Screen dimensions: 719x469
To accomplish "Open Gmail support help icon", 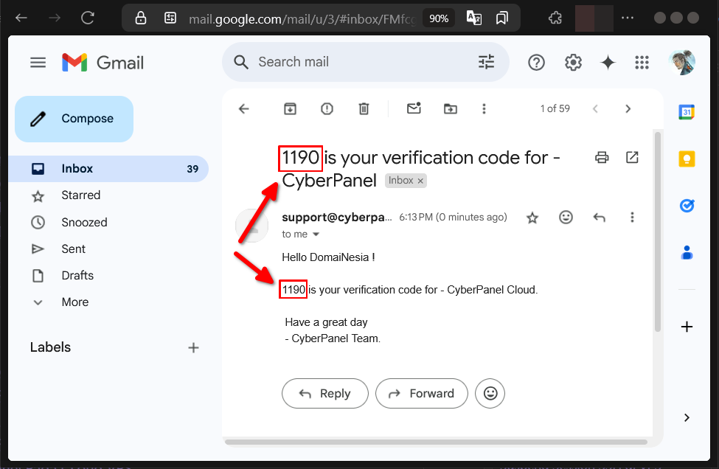I will coord(536,63).
